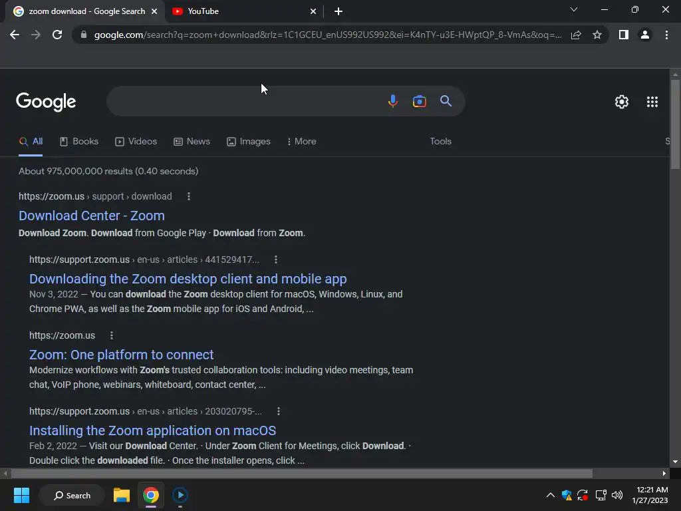
Task: Click the sync status tray icon
Action: tap(583, 495)
